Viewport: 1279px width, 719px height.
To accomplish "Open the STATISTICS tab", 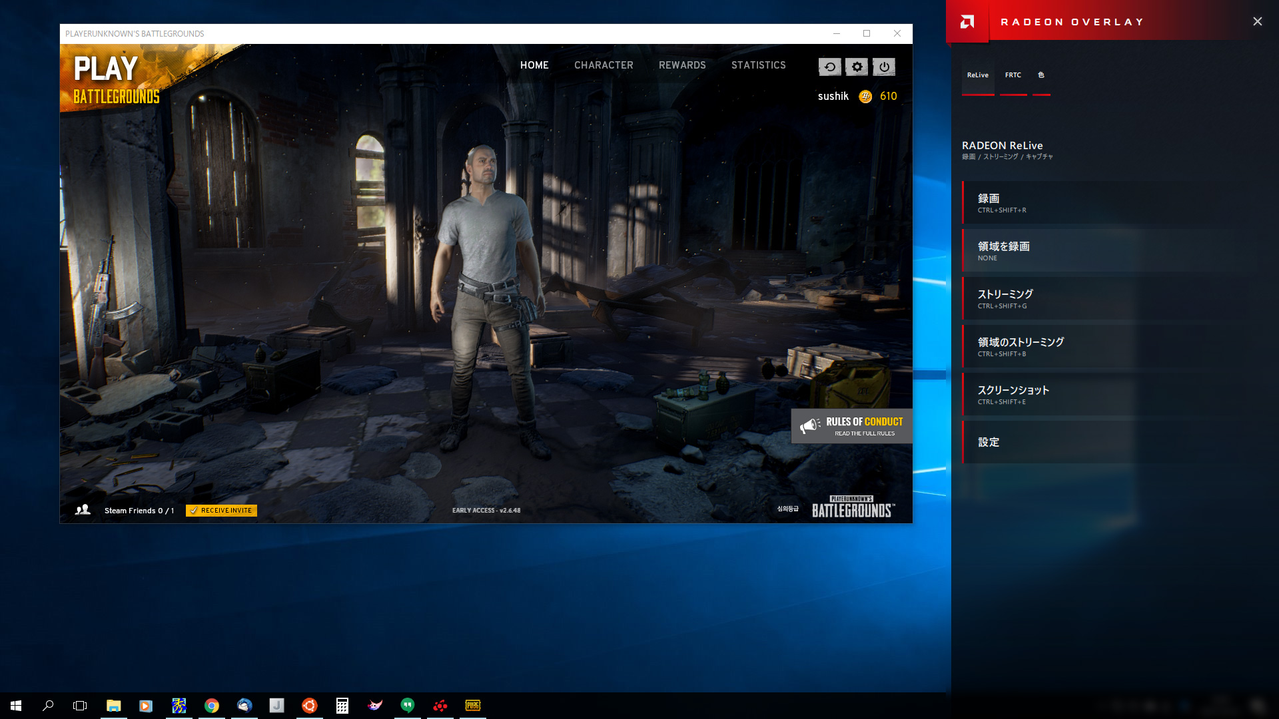I will point(758,65).
